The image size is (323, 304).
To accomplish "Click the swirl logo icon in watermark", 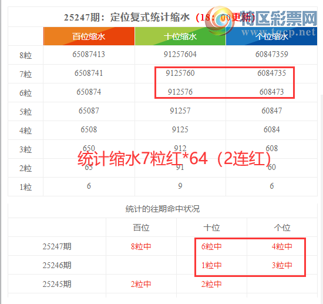I will click(x=220, y=21).
